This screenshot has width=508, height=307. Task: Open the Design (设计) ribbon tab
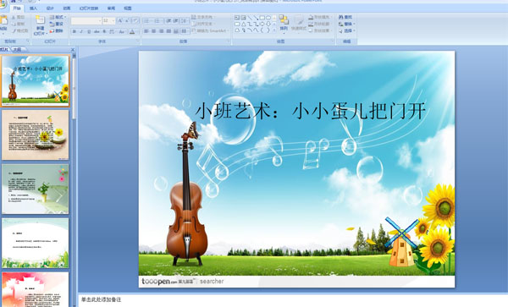(50, 8)
